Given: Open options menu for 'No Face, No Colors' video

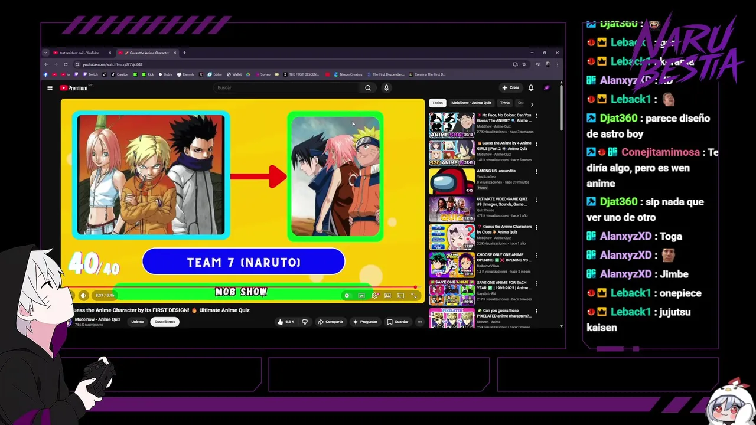Looking at the screenshot, I should [x=536, y=116].
